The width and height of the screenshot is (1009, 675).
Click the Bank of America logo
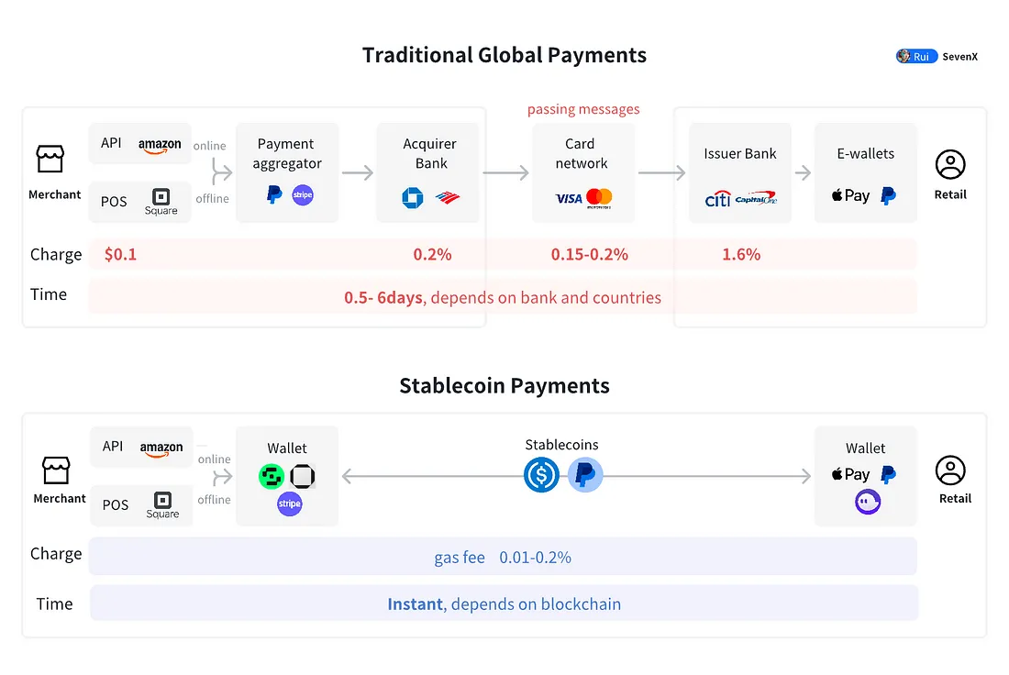tap(448, 197)
